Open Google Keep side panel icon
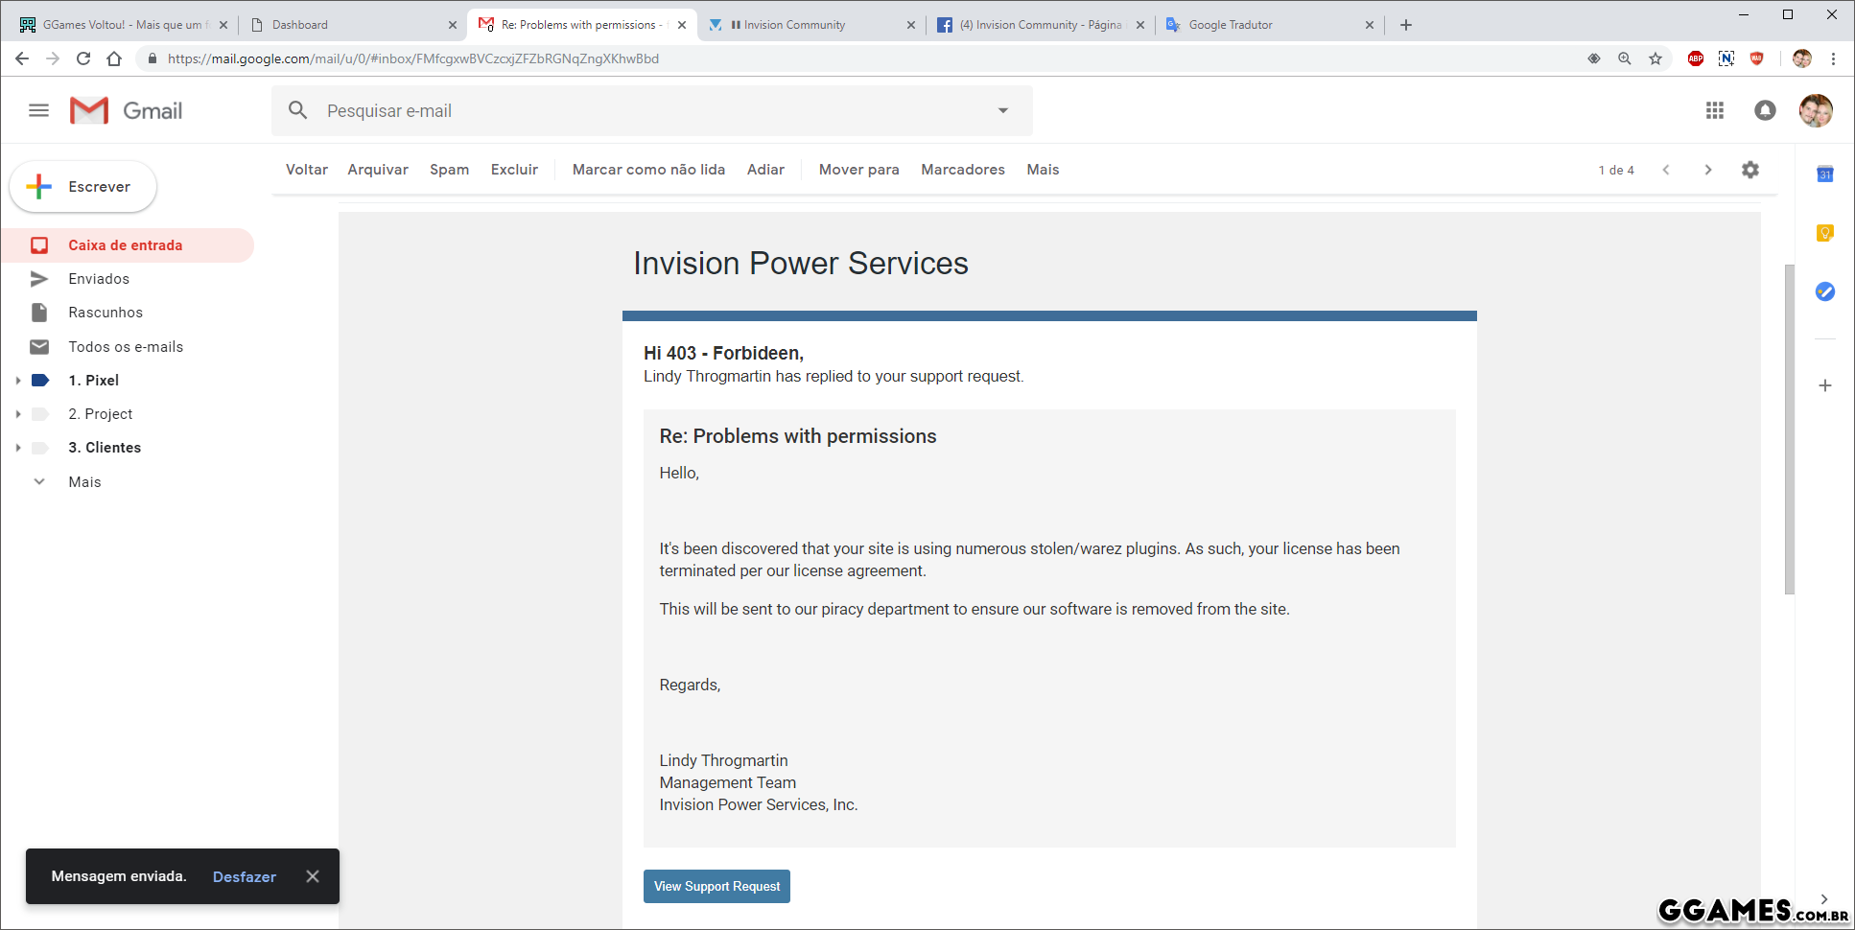 (x=1824, y=233)
